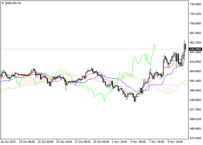Click the 508.6250 price axis label
The height and width of the screenshot is (145, 203).
(x=195, y=119)
